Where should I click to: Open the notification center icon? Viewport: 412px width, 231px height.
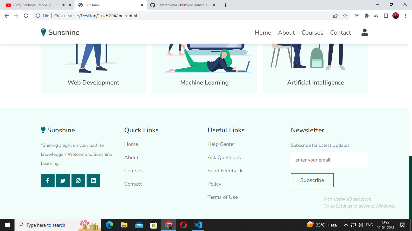pos(402,225)
